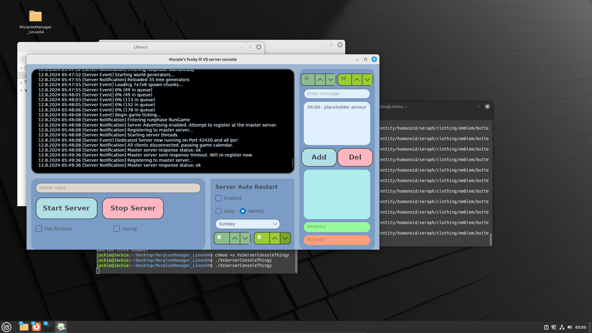
Task: Expand the Sunday day dropdown
Action: pos(247,224)
